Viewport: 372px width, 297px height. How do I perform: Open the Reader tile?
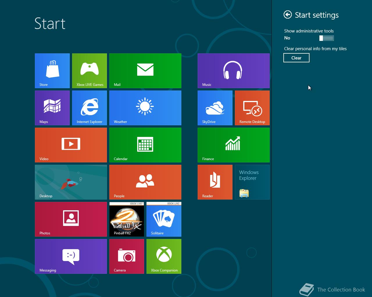click(215, 182)
